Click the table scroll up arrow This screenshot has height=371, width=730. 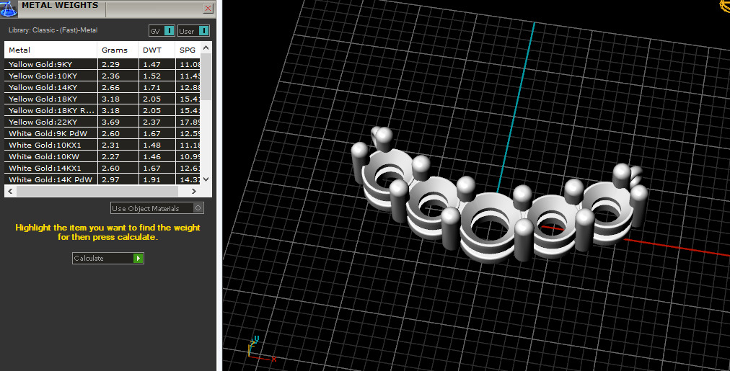coord(206,48)
